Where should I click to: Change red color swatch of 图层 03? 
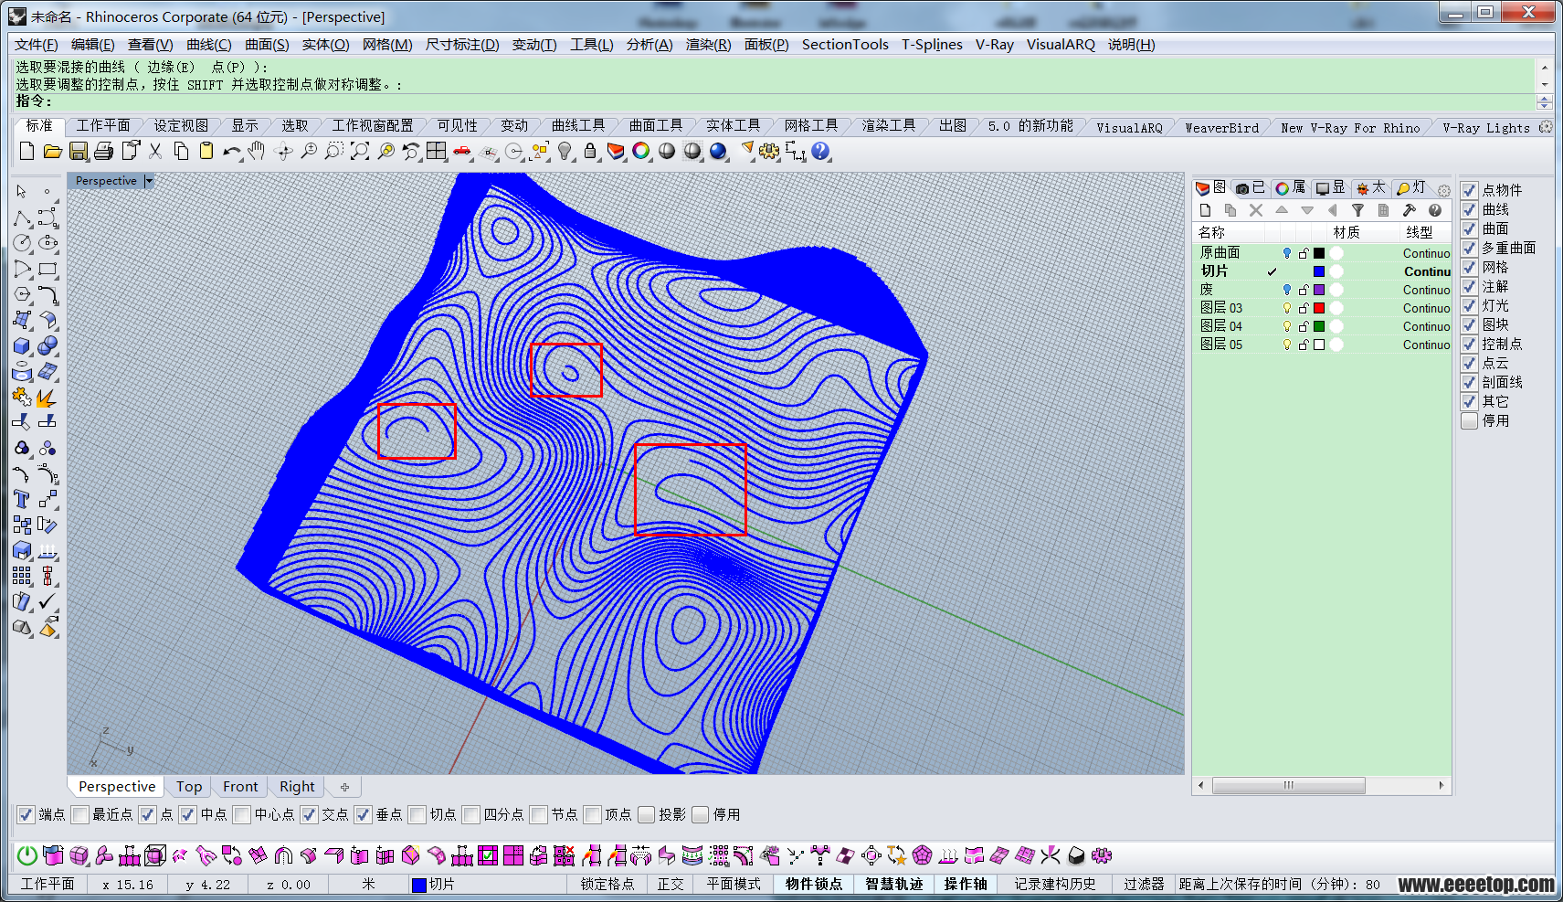[x=1318, y=308]
